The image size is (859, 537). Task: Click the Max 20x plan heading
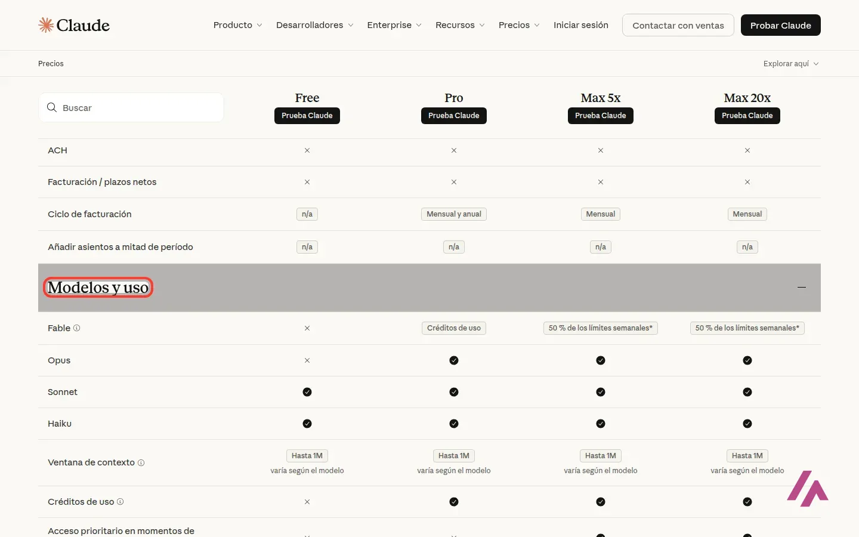click(747, 98)
